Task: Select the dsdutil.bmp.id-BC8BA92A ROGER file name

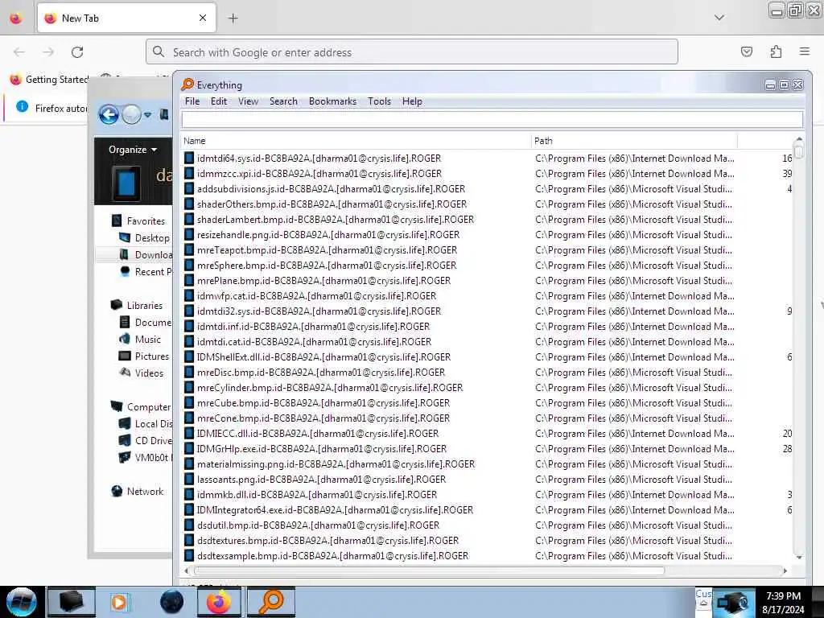Action: click(318, 525)
